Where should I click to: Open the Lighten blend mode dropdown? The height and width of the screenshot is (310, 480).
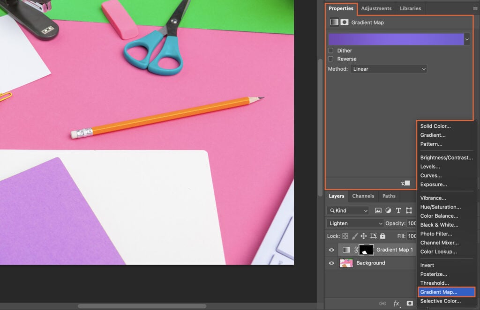(354, 223)
